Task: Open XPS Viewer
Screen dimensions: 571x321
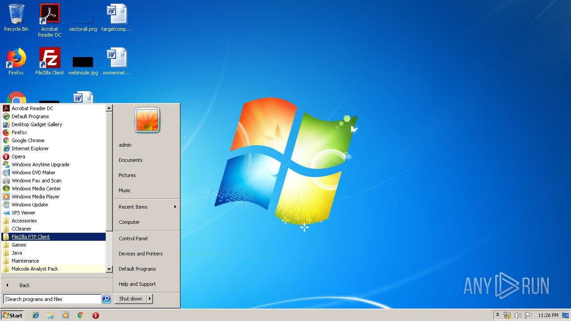Action: [x=54, y=213]
